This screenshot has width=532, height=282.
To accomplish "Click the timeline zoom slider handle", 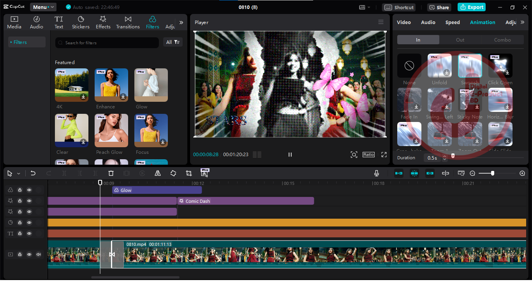I will [x=493, y=173].
